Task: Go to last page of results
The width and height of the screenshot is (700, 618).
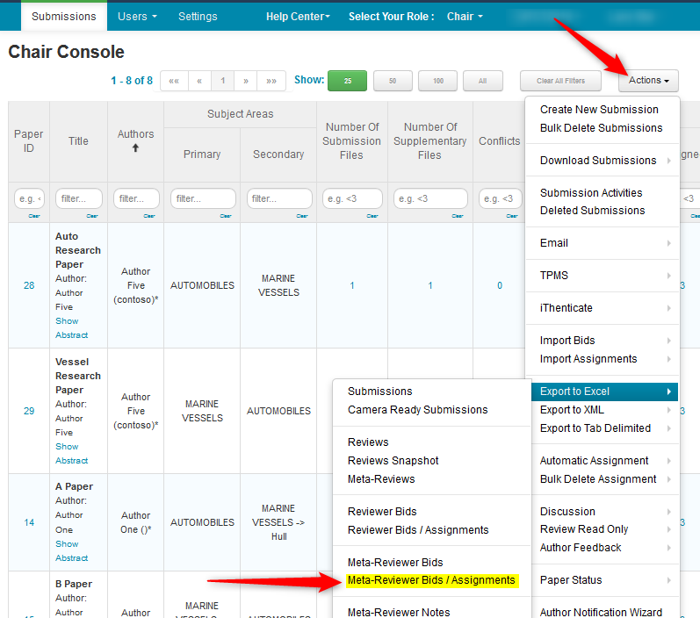Action: point(271,81)
